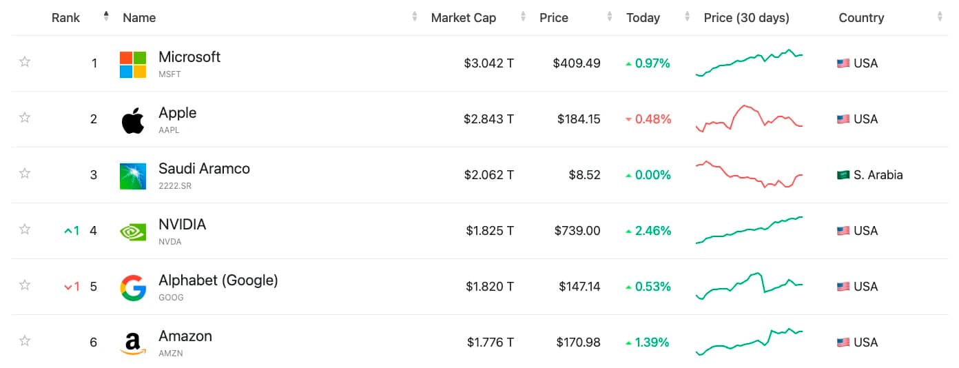Click the Apple logo icon
959x368 pixels.
click(133, 120)
